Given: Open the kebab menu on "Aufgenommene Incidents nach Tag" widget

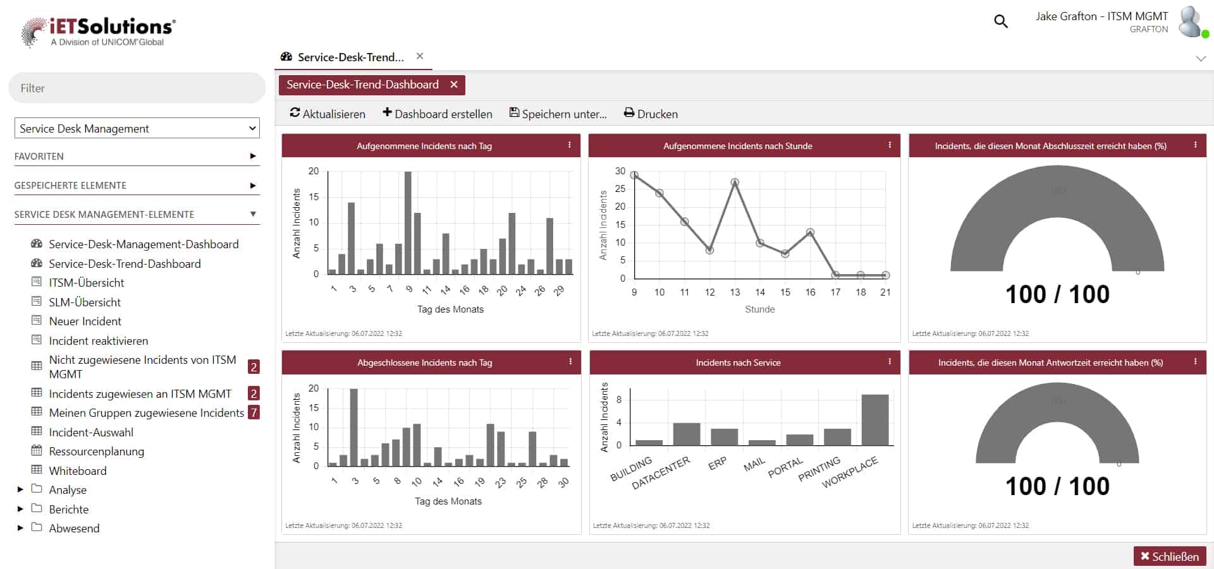Looking at the screenshot, I should (x=570, y=145).
